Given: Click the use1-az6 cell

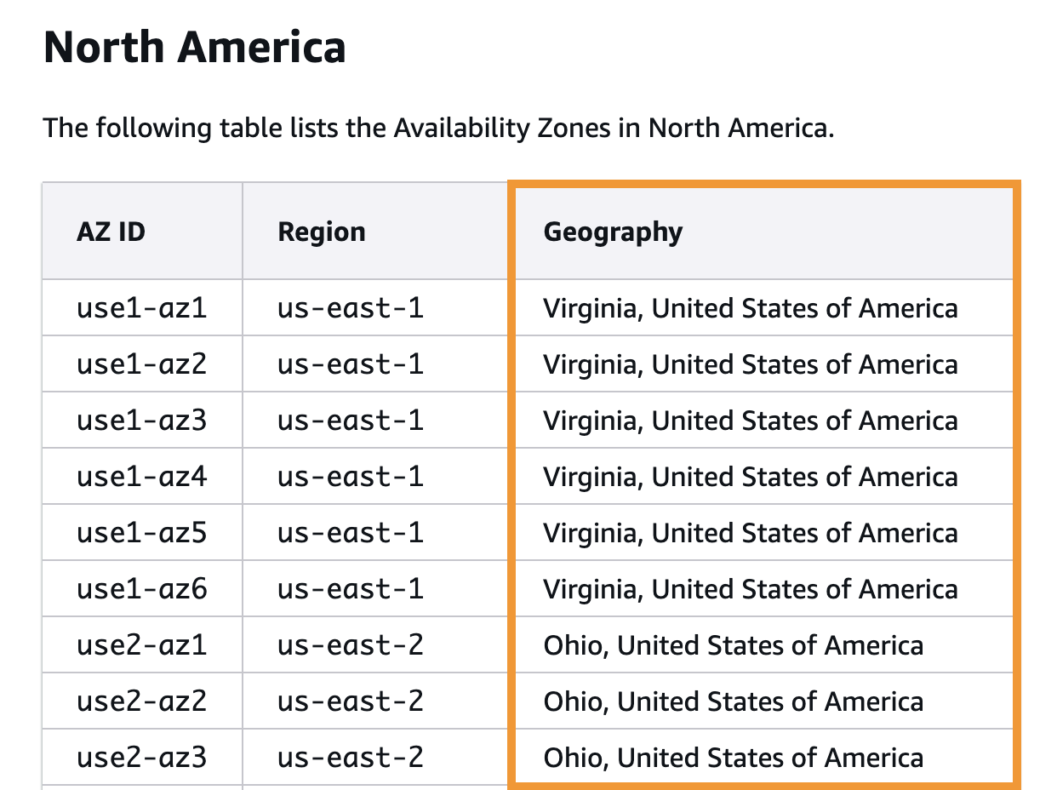Looking at the screenshot, I should coord(141,588).
